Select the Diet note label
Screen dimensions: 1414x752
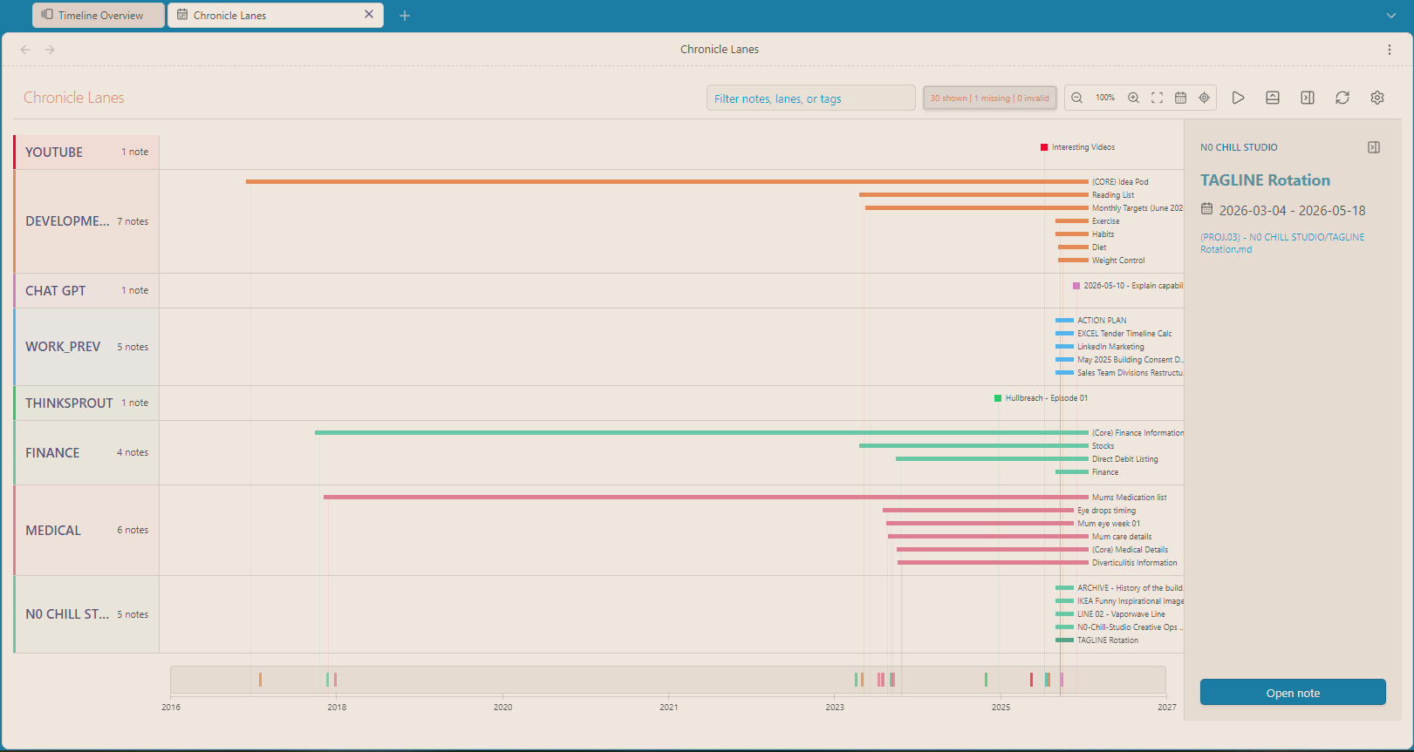point(1099,247)
